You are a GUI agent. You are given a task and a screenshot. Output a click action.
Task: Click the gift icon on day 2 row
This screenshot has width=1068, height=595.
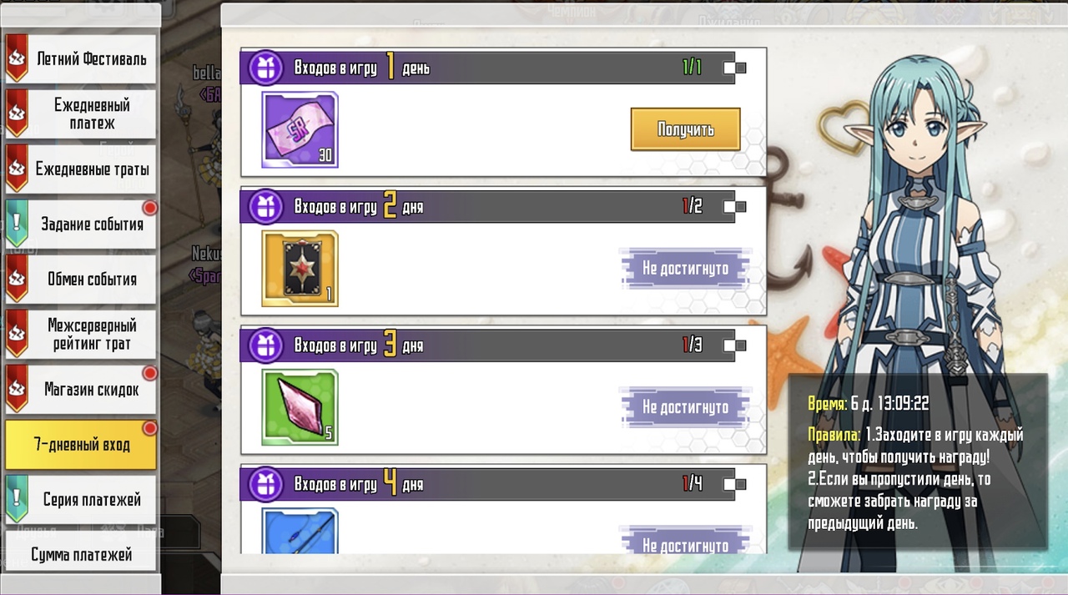[265, 206]
